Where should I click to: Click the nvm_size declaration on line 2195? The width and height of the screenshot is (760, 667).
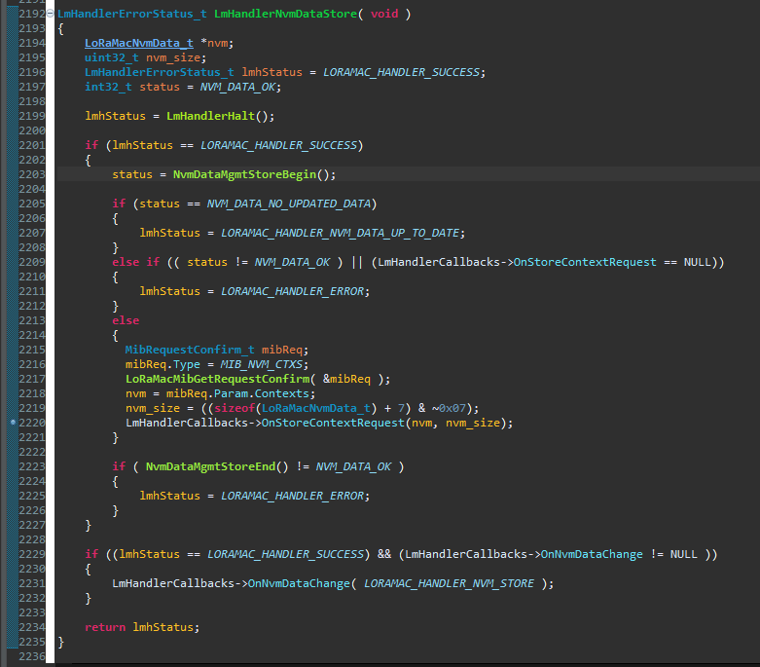173,57
